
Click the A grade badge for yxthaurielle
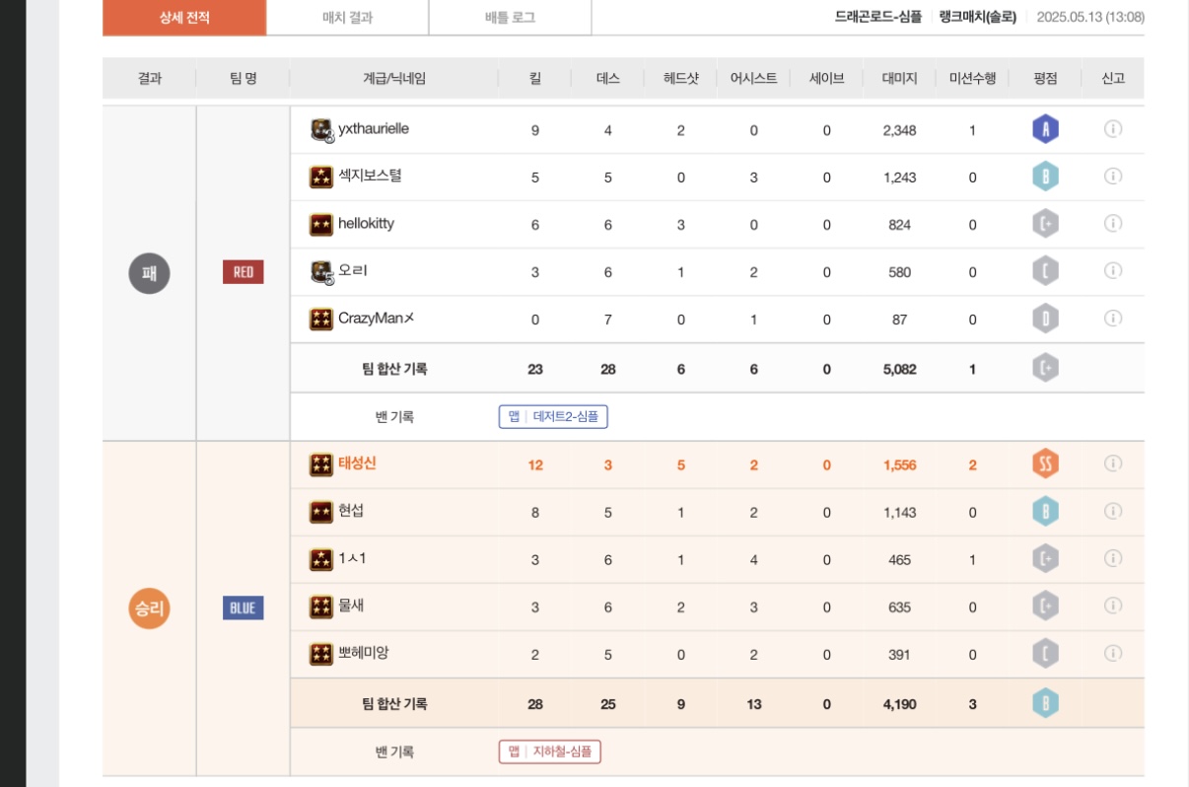coord(1045,129)
